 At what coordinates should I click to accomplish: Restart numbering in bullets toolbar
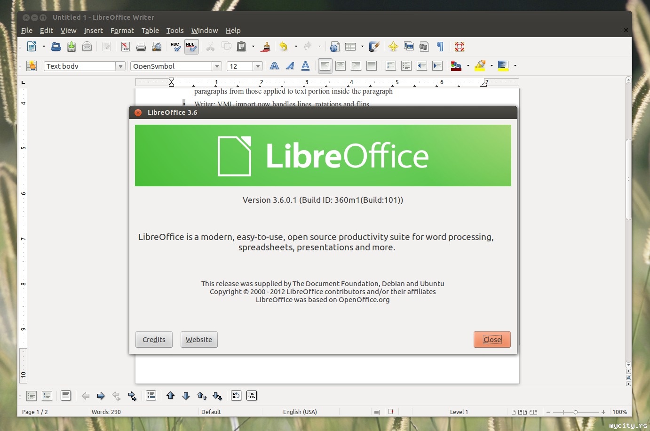(236, 396)
